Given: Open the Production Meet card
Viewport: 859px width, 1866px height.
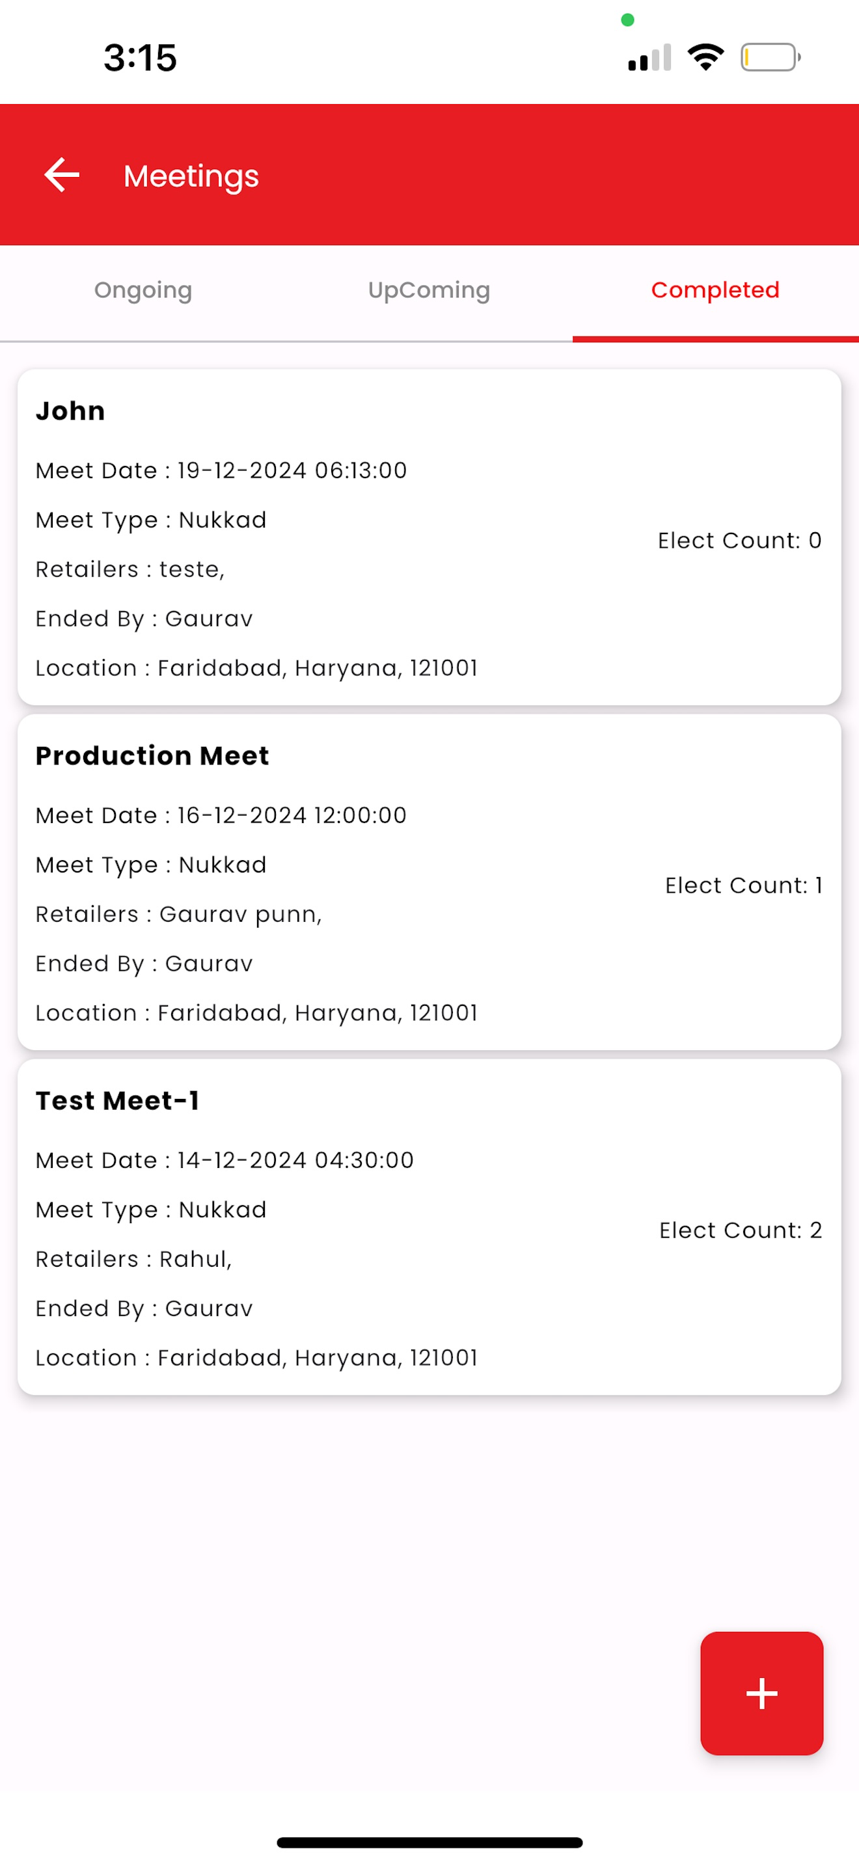Looking at the screenshot, I should [x=429, y=882].
